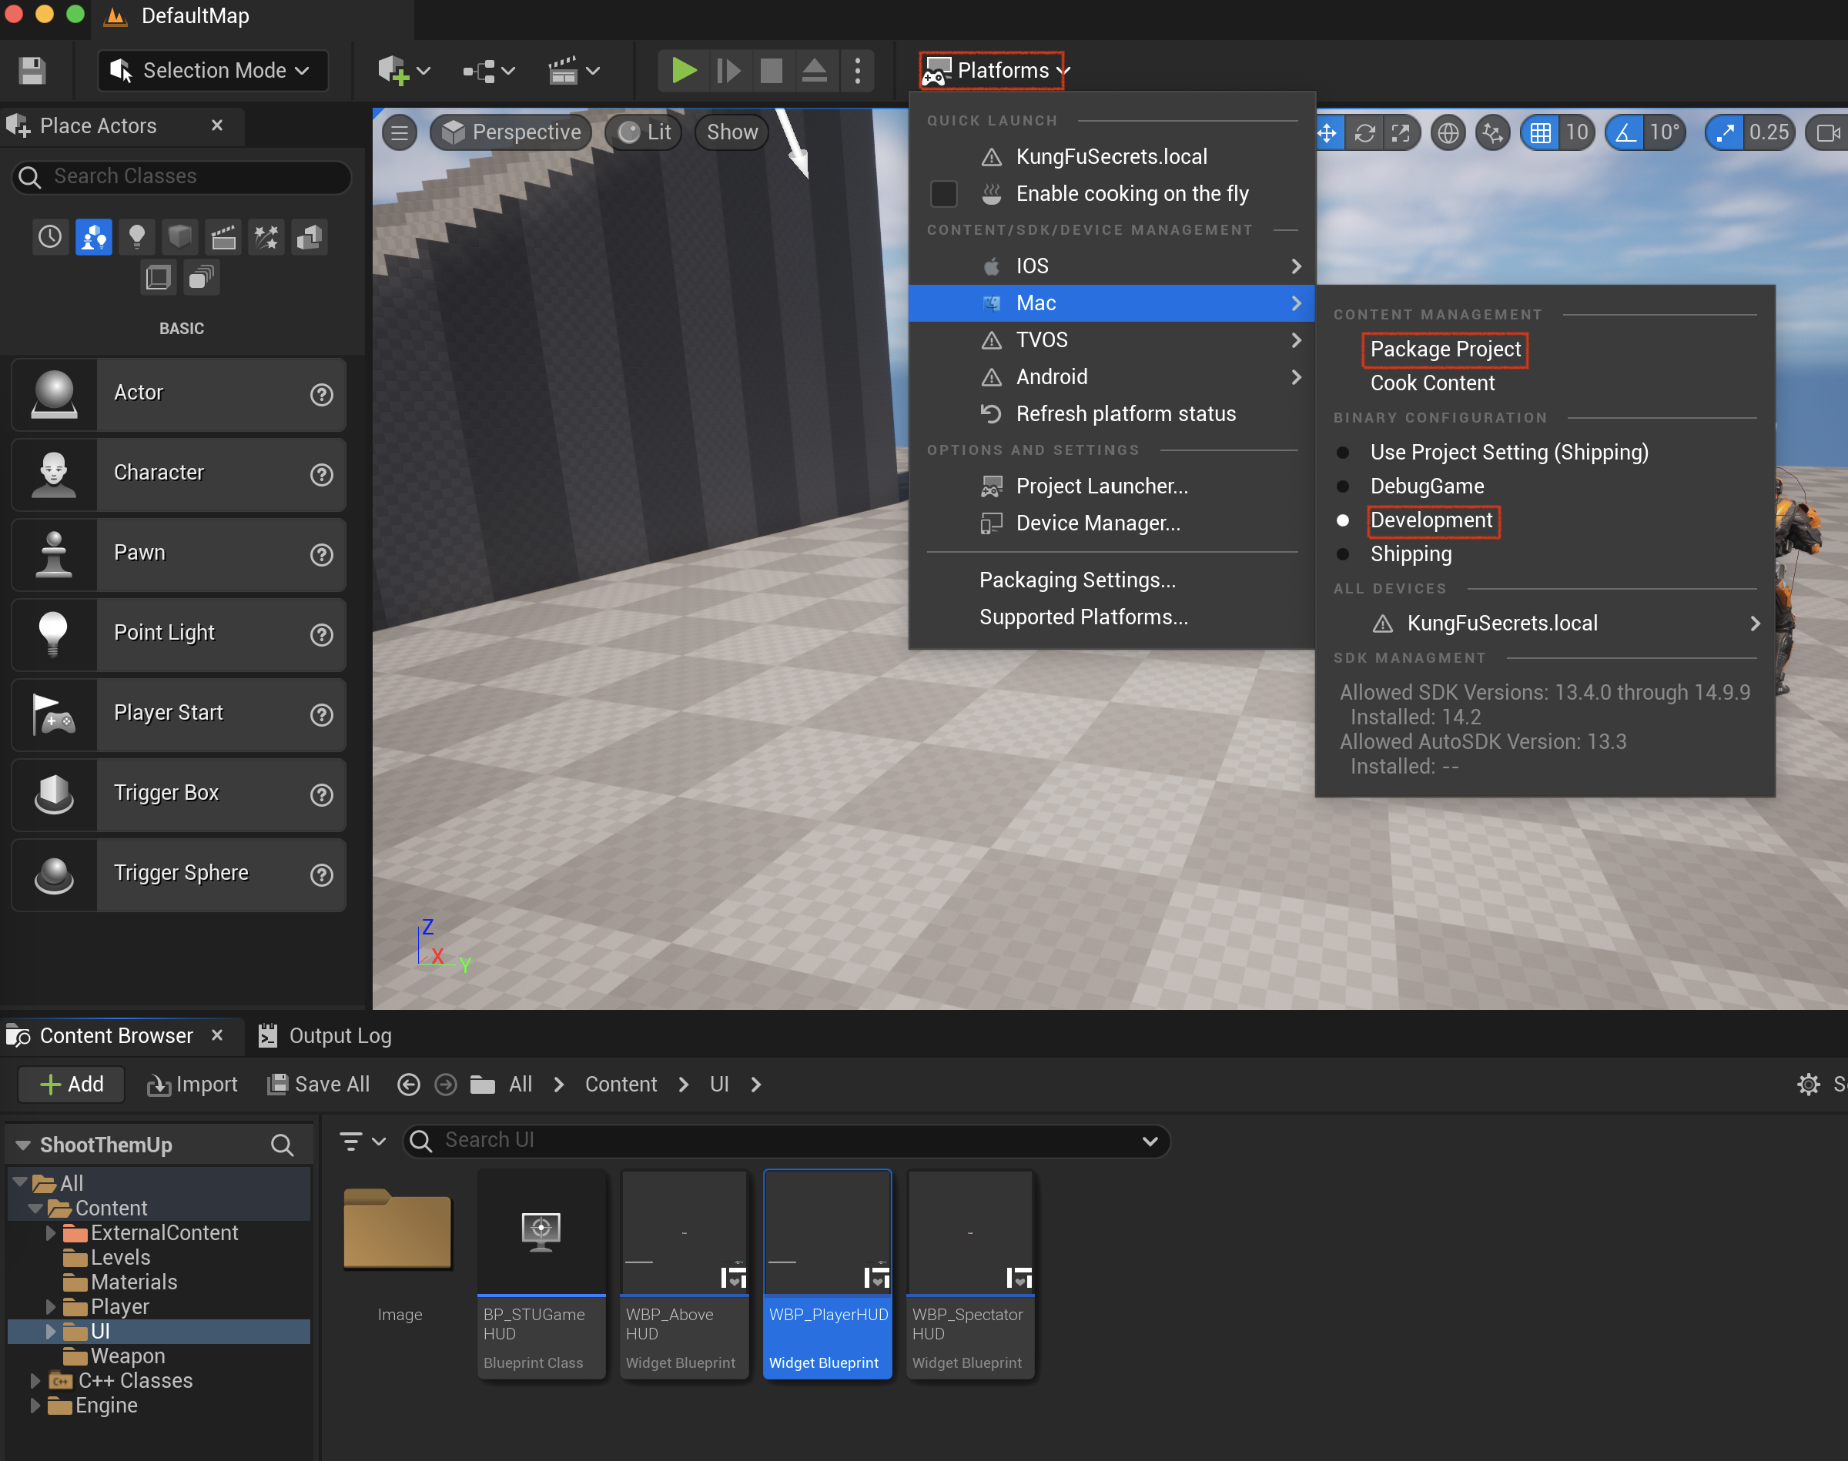Open the viewport hamburger options menu
Image resolution: width=1848 pixels, height=1461 pixels.
[x=399, y=132]
